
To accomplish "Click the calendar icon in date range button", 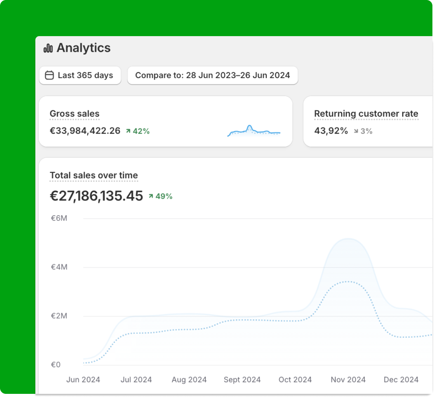I will (49, 75).
